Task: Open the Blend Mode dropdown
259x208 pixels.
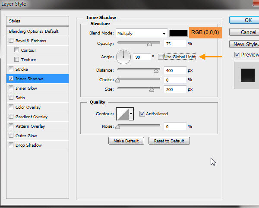Action: coord(142,34)
